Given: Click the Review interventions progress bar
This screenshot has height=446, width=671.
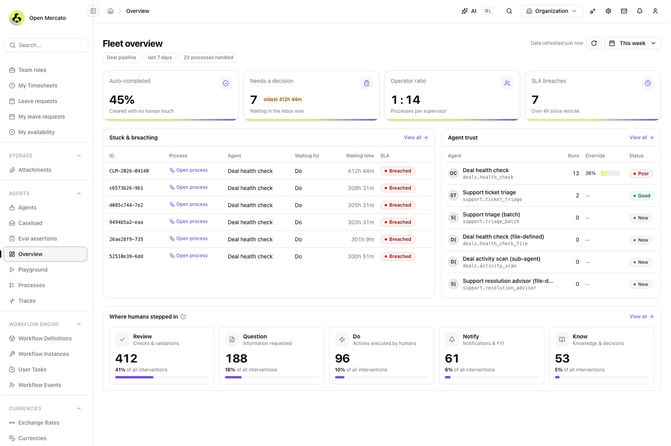Looking at the screenshot, I should [x=162, y=377].
